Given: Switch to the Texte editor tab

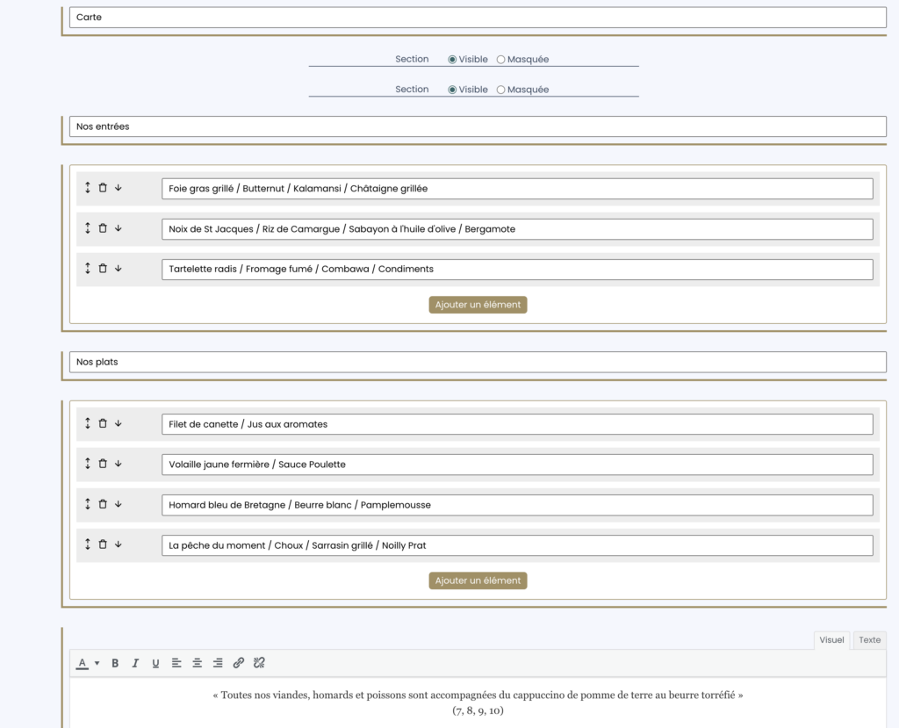Looking at the screenshot, I should (x=869, y=640).
